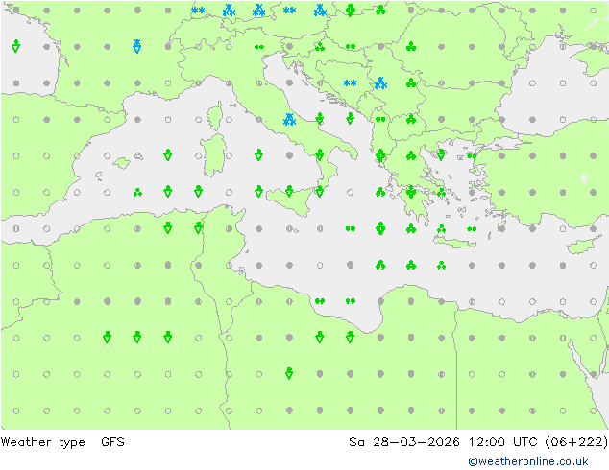Click the green shower symbol between Menorca and Sardinia

[168, 155]
